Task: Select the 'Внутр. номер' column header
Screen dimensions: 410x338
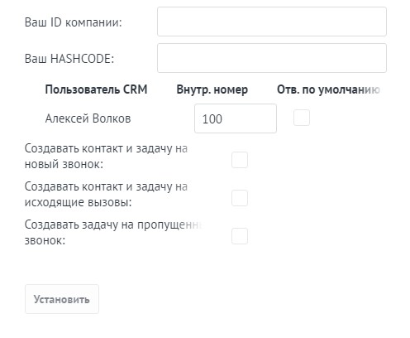Action: (x=212, y=89)
